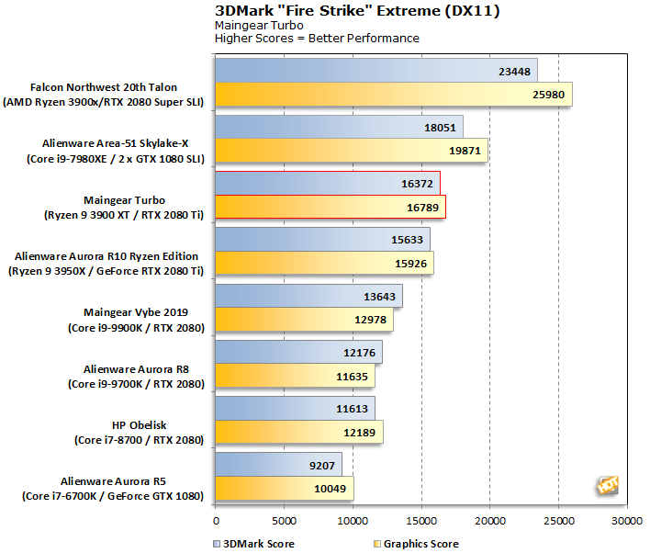Click the Alienware Aurora R8 label

coord(136,377)
